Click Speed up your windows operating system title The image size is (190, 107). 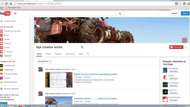pos(96,74)
